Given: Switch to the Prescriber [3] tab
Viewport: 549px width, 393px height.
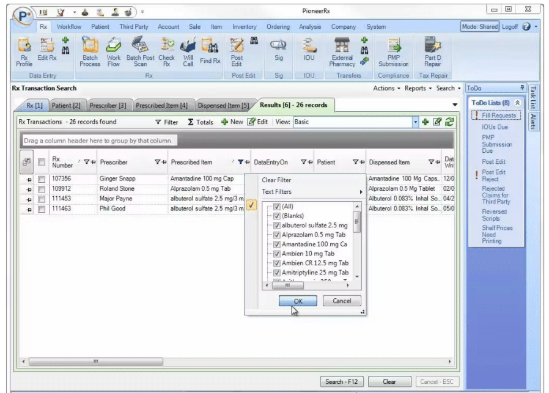Looking at the screenshot, I should coord(108,105).
